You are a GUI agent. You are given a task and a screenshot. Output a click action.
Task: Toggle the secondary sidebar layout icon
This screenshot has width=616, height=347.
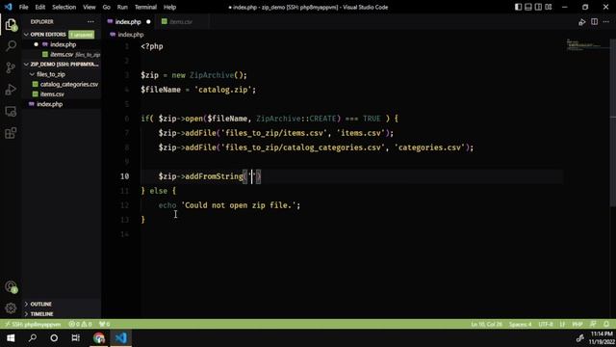[x=538, y=7]
